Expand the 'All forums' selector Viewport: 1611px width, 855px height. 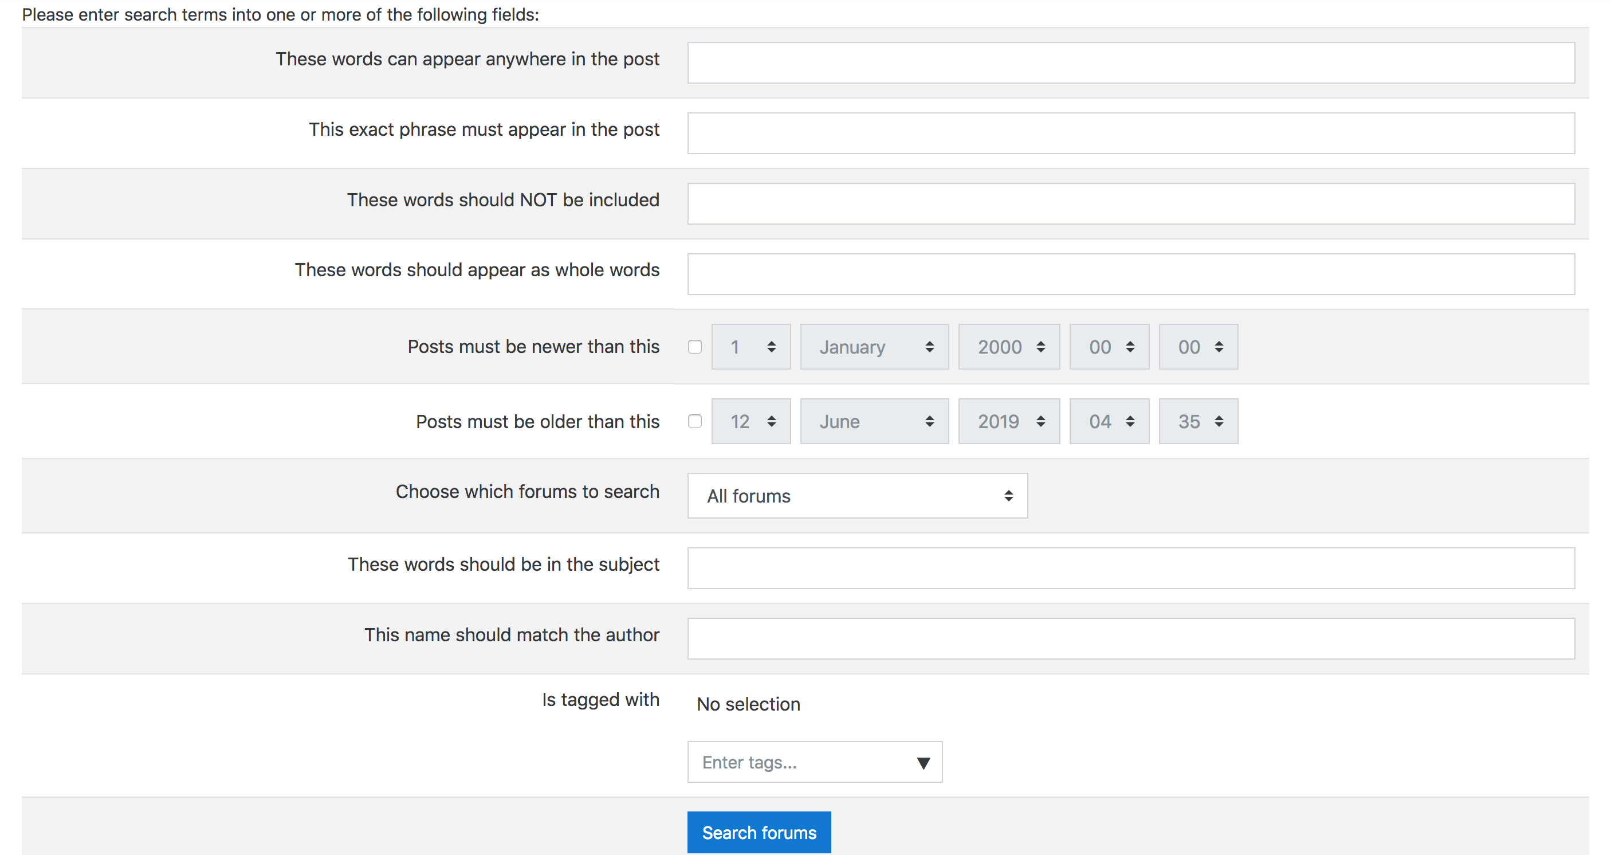[858, 495]
